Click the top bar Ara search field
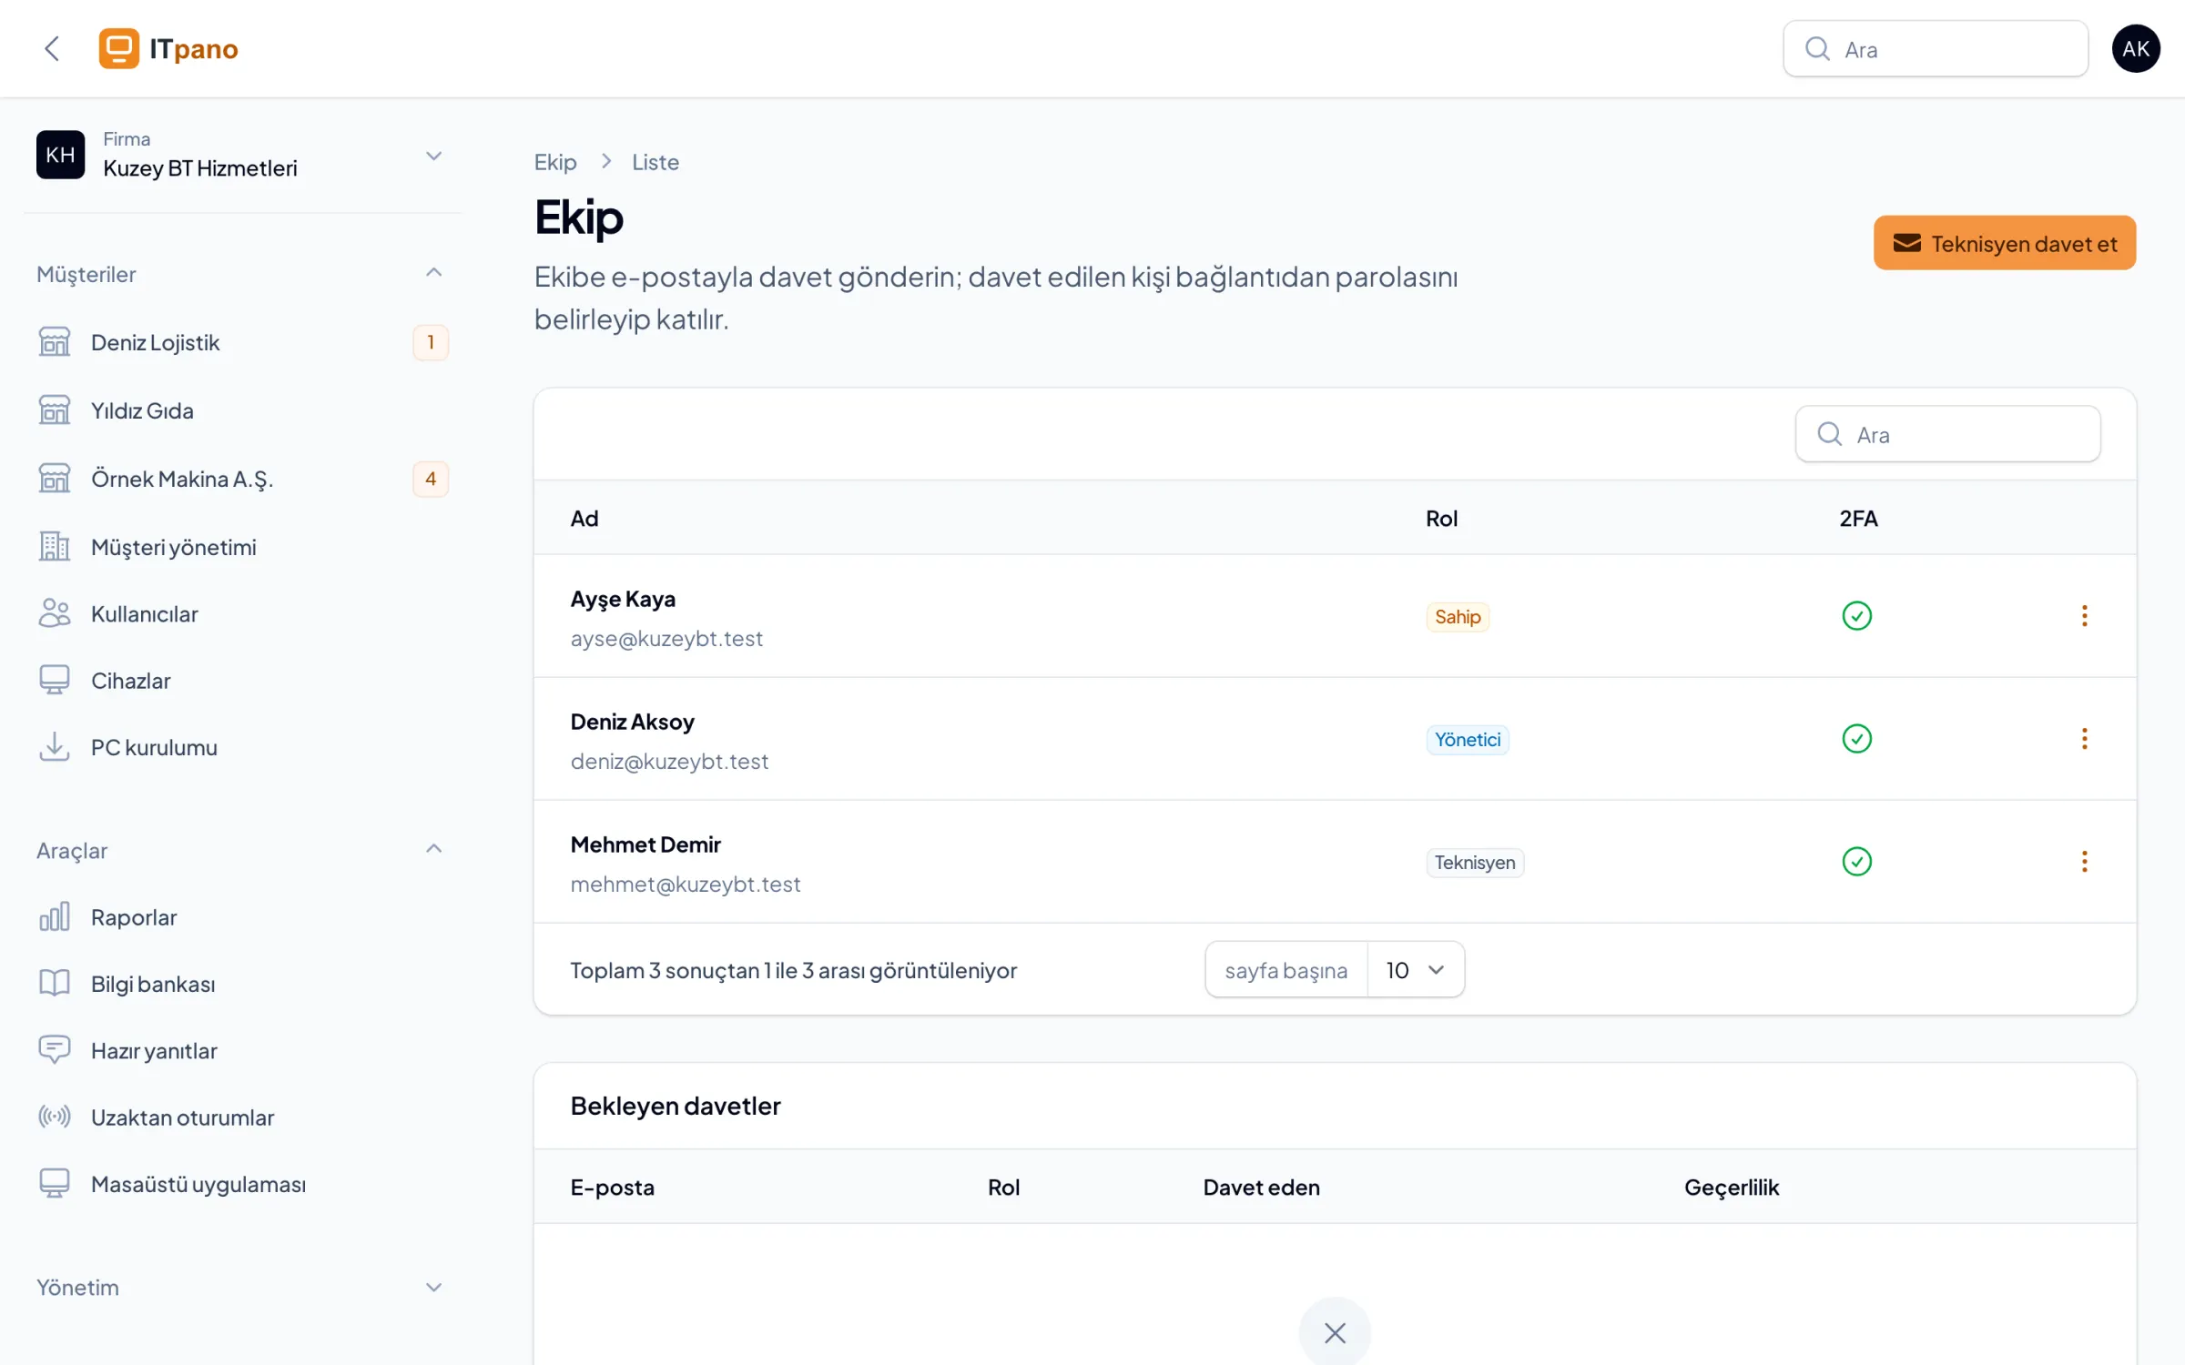The image size is (2185, 1365). [x=1935, y=49]
